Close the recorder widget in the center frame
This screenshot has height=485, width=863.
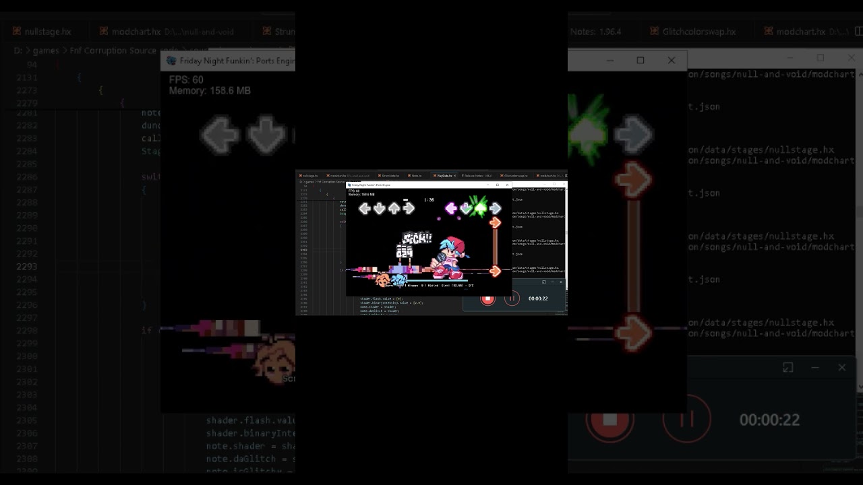pos(560,282)
